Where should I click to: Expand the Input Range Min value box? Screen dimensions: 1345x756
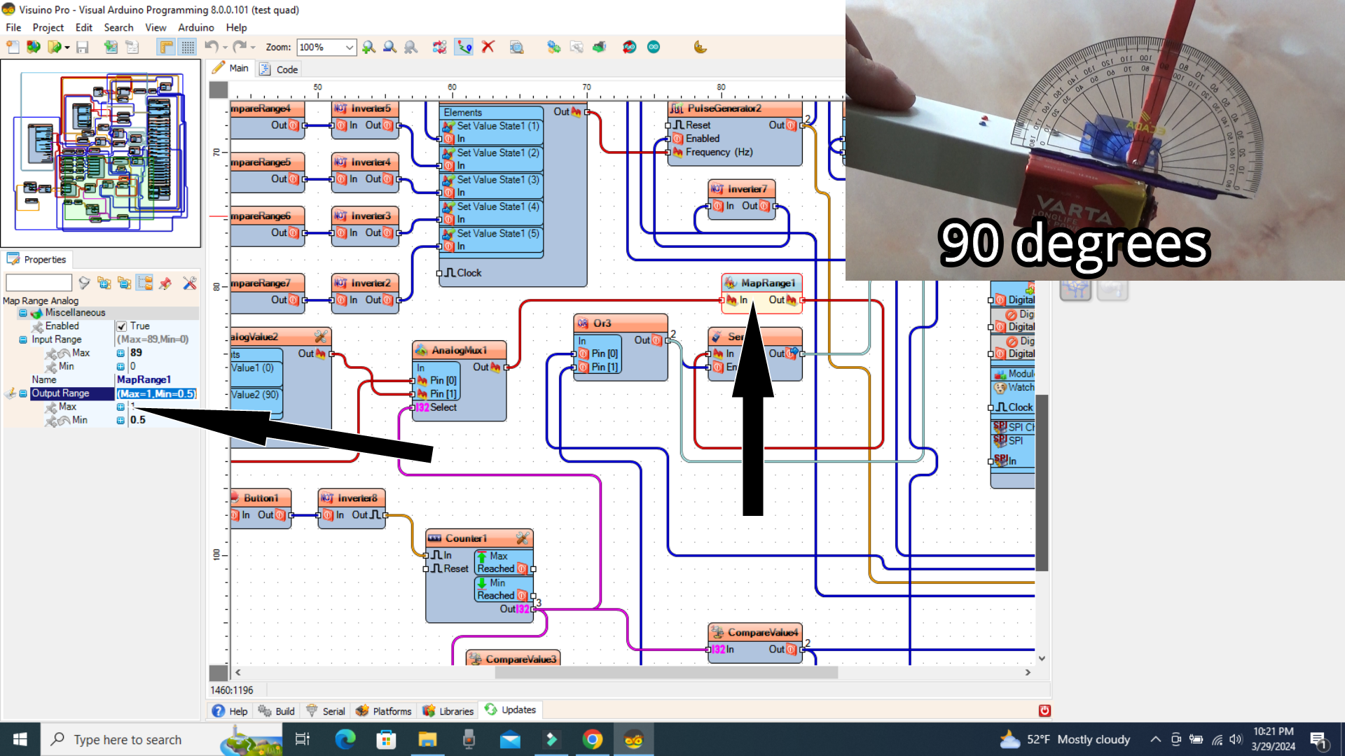click(x=120, y=366)
